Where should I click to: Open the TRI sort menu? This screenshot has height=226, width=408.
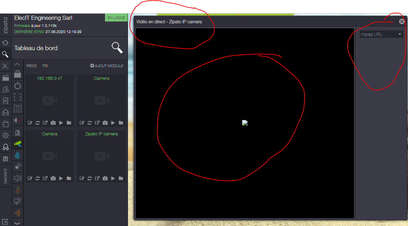pyautogui.click(x=45, y=66)
